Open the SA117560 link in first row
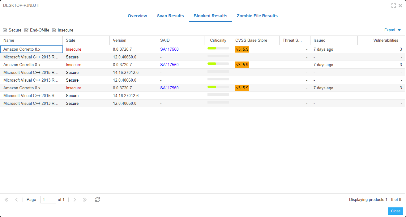The width and height of the screenshot is (406, 217). [169, 49]
